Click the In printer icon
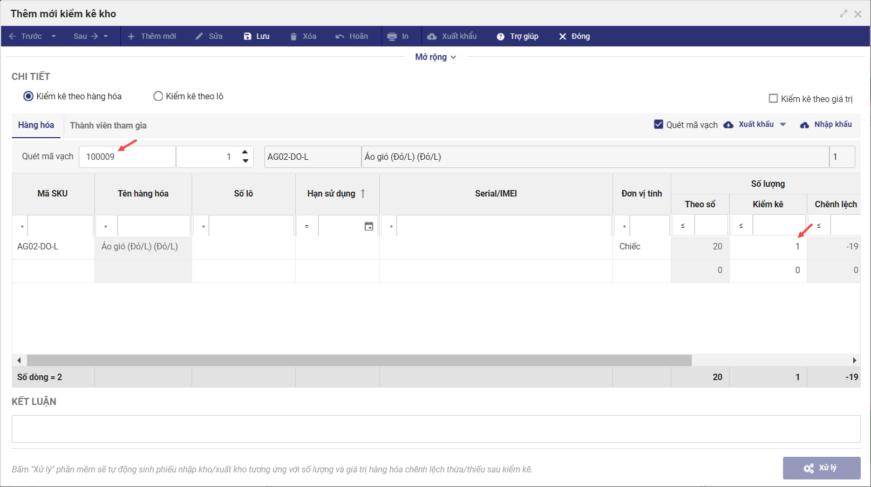The image size is (871, 487). pos(392,37)
